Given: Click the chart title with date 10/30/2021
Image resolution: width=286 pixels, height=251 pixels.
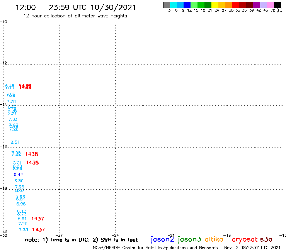Looking at the screenshot, I should 76,7.
